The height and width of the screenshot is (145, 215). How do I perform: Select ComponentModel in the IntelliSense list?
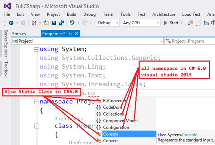(x=120, y=121)
